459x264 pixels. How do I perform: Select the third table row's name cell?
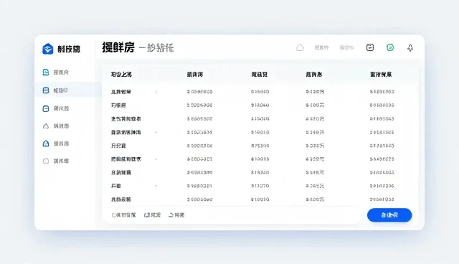click(126, 119)
